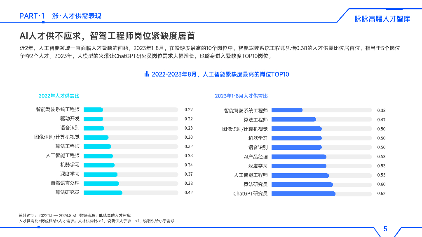Click the ChatGPT研究员 bar in the 2023 chart
422x237 pixels.
[x=303, y=193]
